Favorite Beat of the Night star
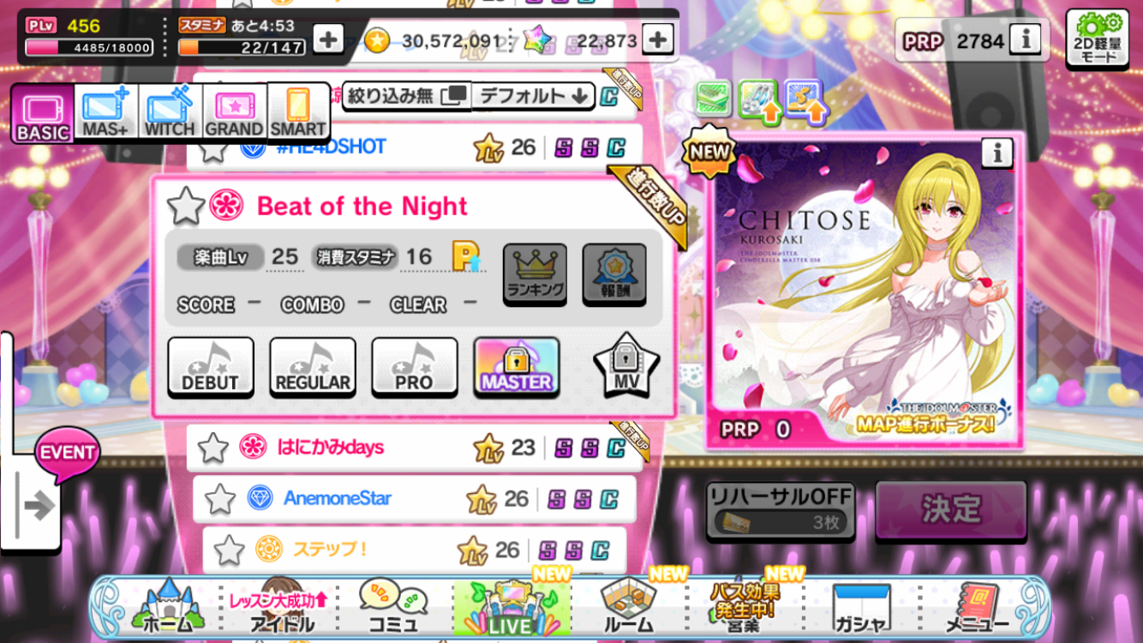 tap(185, 207)
